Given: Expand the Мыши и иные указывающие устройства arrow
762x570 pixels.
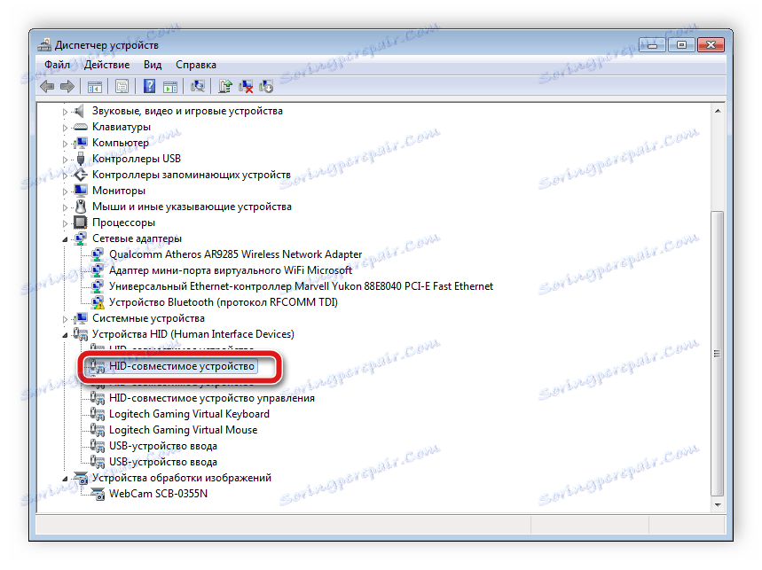Looking at the screenshot, I should [x=65, y=207].
